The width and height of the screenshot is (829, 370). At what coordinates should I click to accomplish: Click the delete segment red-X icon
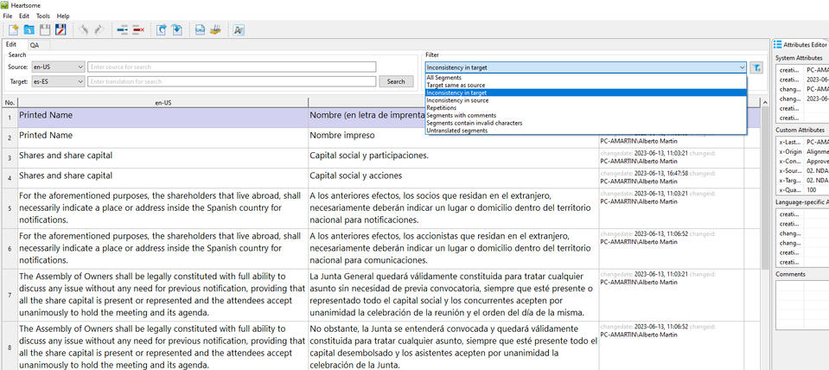coord(138,30)
